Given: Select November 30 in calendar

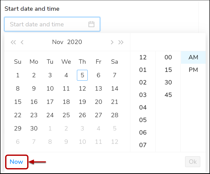Looking at the screenshot, I should coord(34,128).
